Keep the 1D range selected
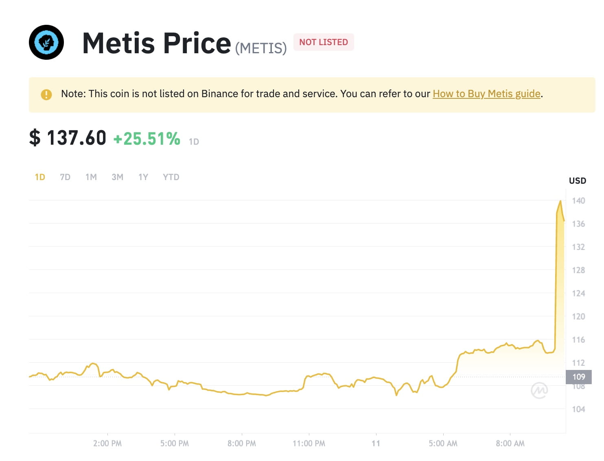Screen dimensions: 604x461 [x=40, y=177]
